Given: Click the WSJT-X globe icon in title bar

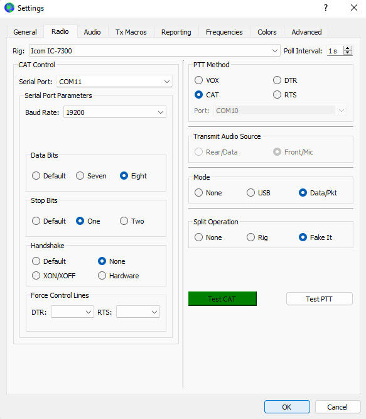Looking at the screenshot, I should 9,8.
